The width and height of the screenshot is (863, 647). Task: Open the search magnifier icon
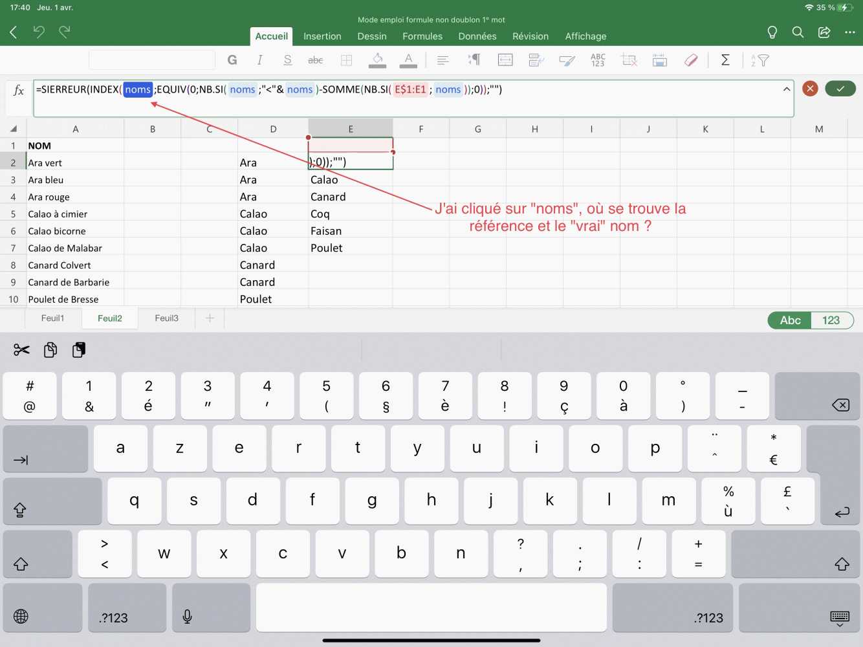click(798, 32)
